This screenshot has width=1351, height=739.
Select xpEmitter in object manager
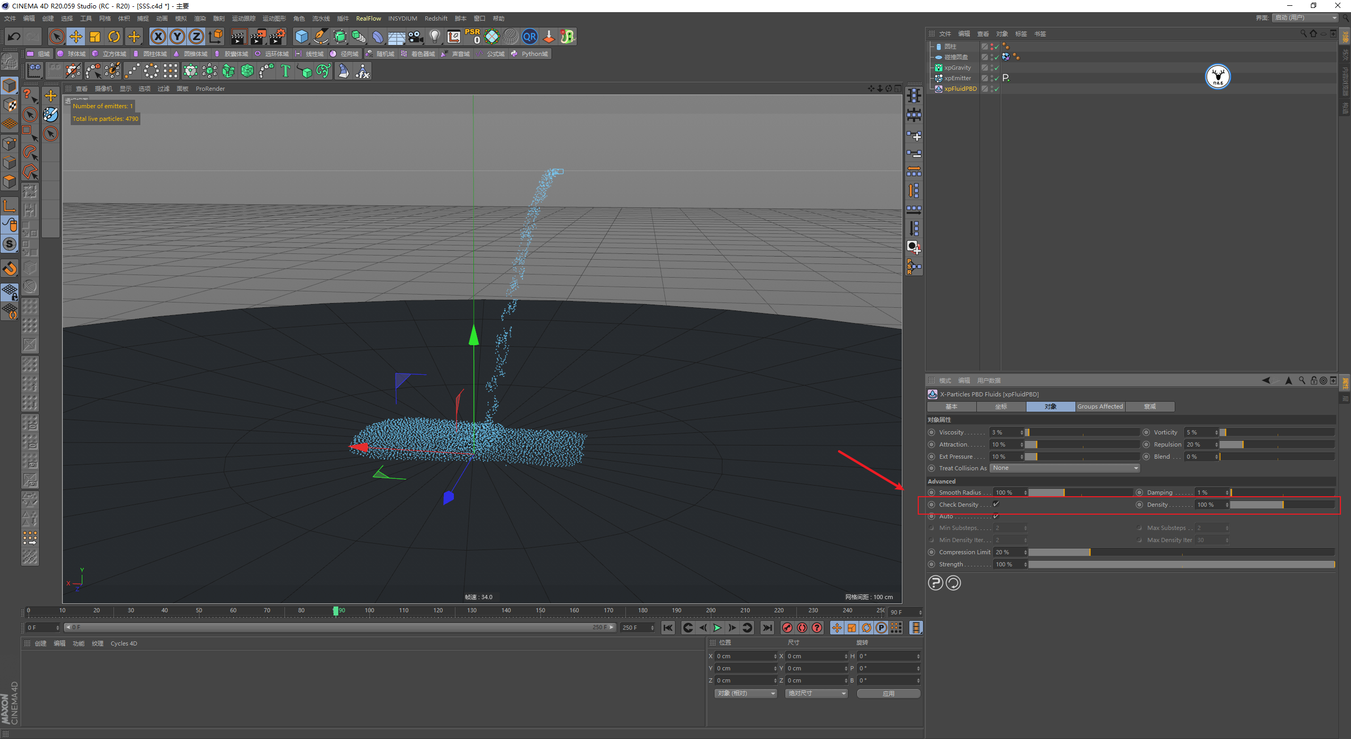(x=957, y=78)
